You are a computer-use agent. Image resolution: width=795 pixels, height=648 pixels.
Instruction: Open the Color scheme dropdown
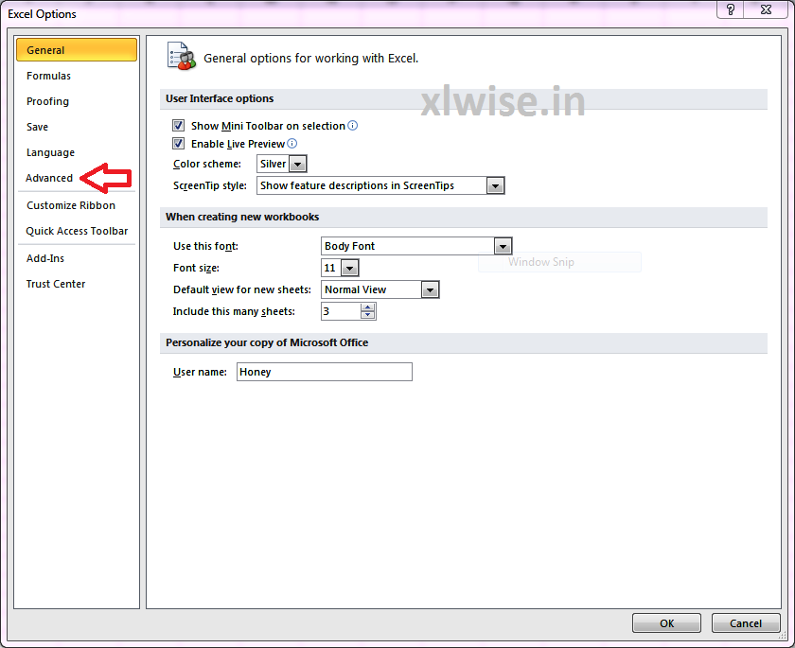[x=297, y=164]
